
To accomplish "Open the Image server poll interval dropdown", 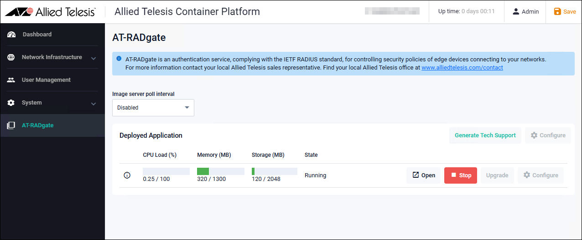I will click(x=153, y=108).
